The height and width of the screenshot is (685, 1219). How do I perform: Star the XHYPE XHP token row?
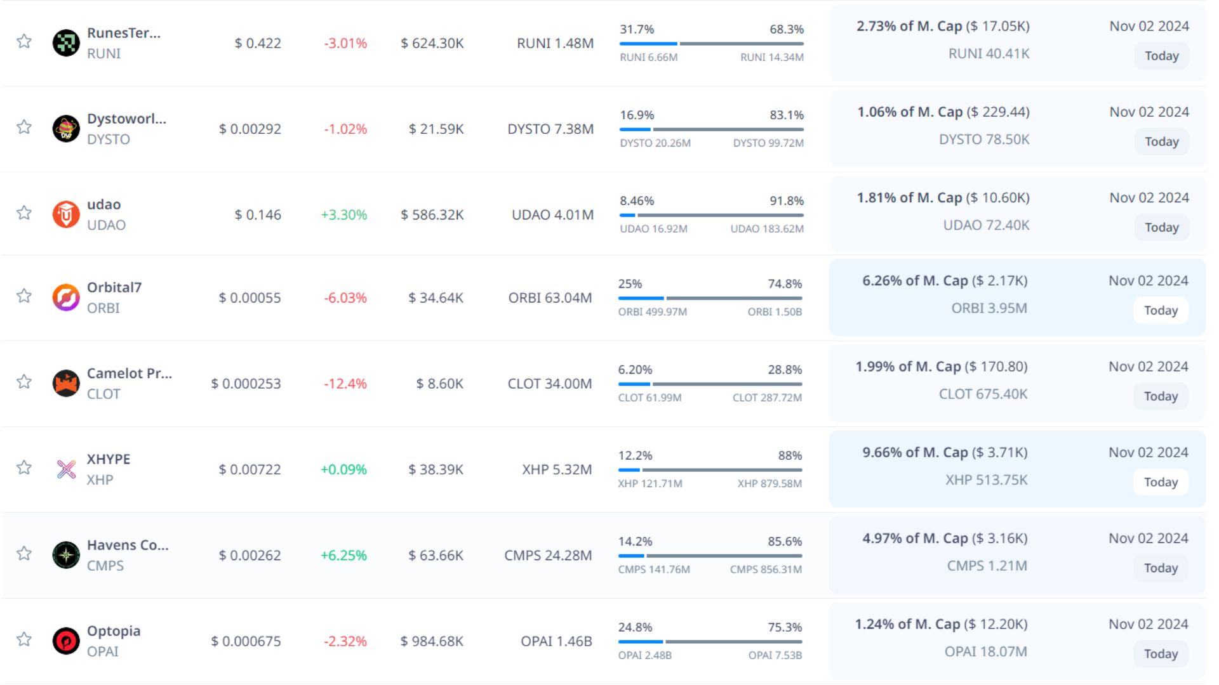point(24,468)
